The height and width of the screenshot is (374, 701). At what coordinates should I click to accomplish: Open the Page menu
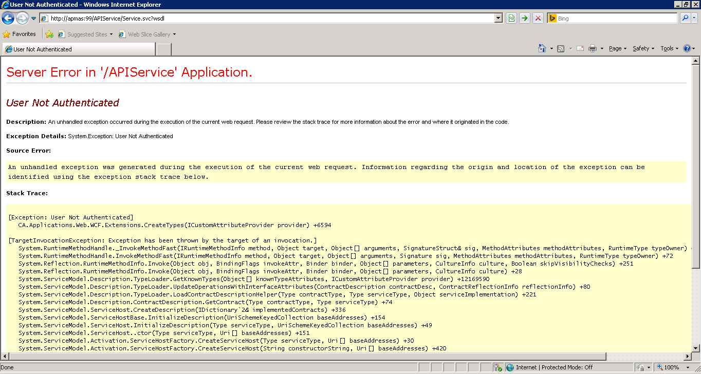(616, 48)
